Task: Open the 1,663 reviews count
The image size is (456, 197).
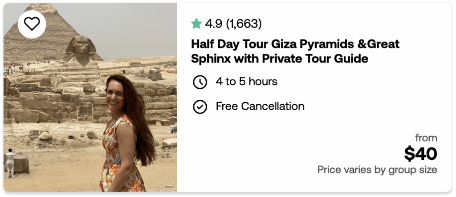Action: (244, 24)
